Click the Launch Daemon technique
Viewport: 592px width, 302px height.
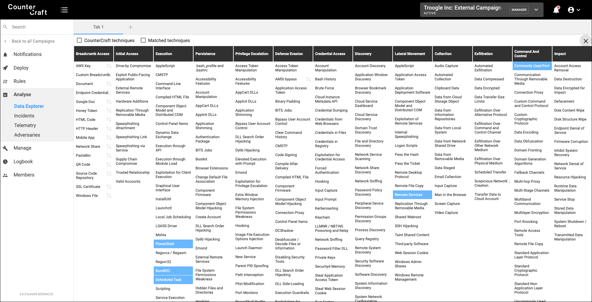click(x=249, y=248)
